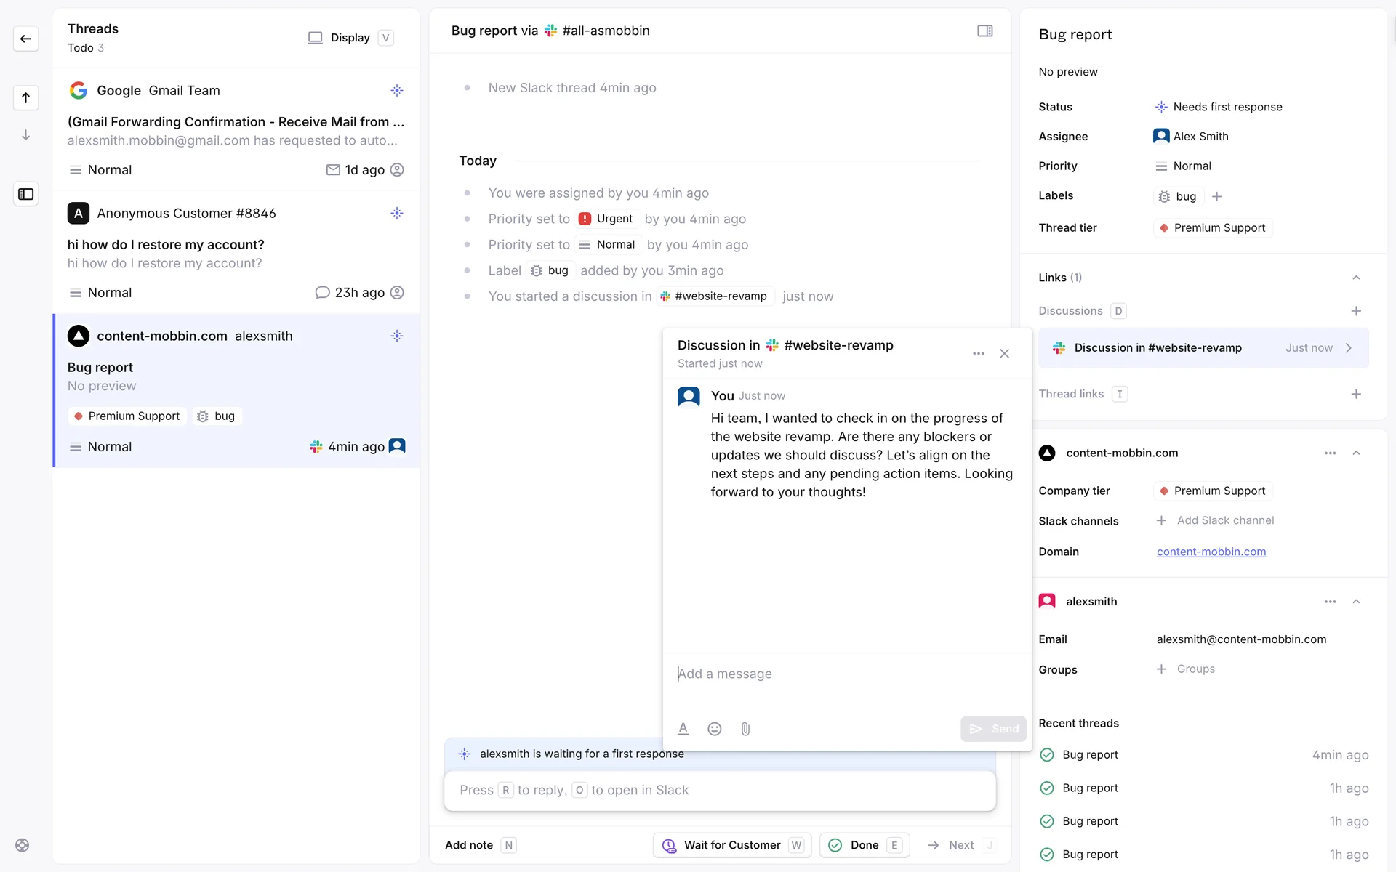Toggle the left sidebar panel icon

[x=25, y=194]
